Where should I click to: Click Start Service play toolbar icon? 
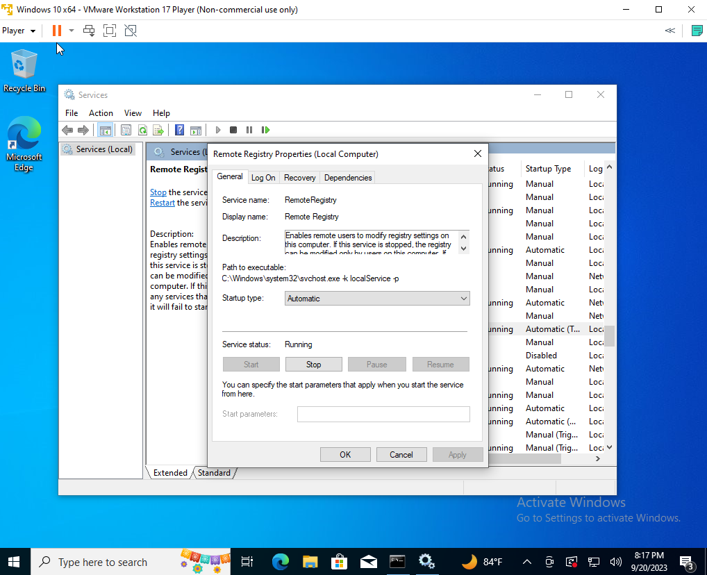click(x=218, y=131)
